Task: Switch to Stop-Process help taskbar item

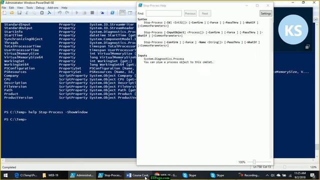Action: [110, 175]
